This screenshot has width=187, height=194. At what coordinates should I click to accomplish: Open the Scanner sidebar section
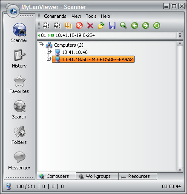(19, 33)
